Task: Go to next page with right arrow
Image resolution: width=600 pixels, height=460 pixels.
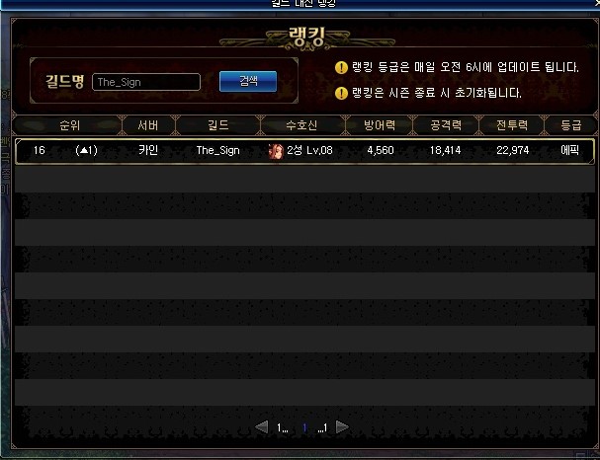Action: click(342, 426)
